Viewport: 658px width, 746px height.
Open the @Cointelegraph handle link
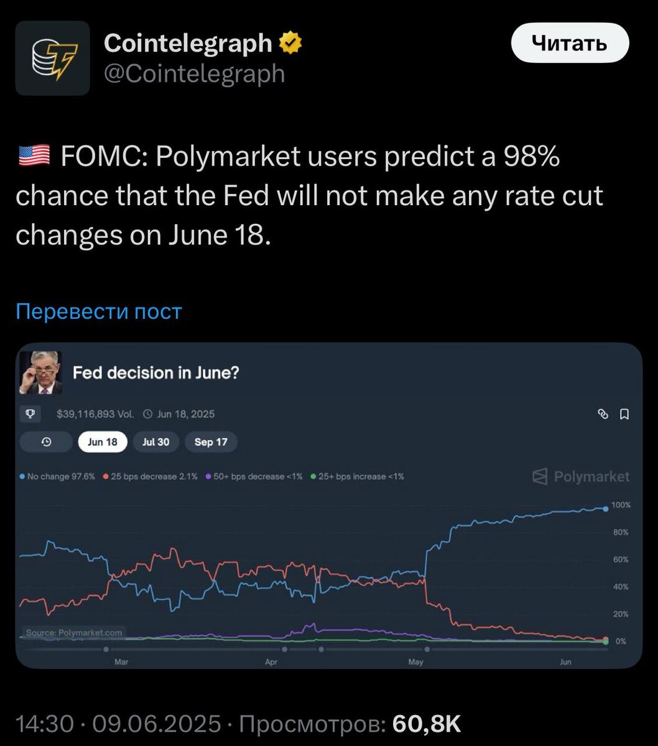[x=194, y=73]
